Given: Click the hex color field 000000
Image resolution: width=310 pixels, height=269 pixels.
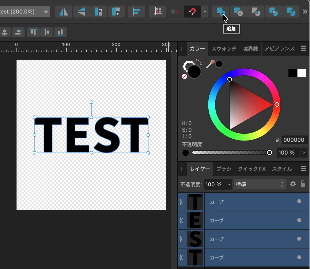Looking at the screenshot, I should [295, 140].
